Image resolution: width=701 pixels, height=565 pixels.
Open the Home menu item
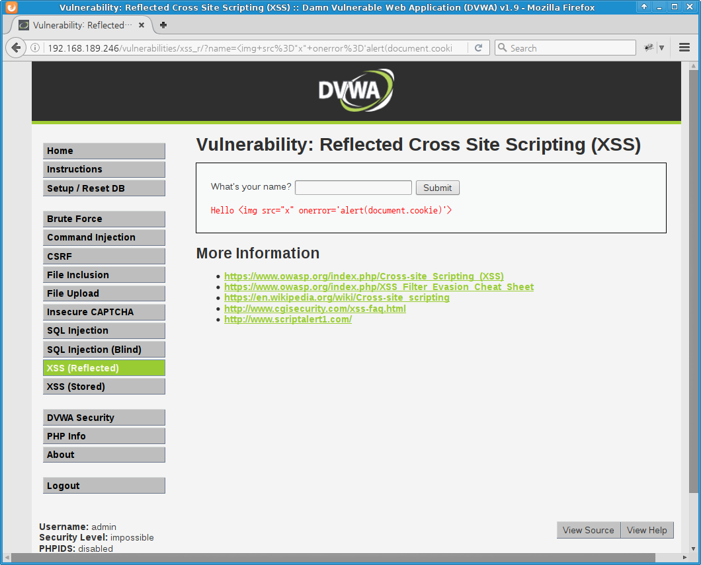(104, 151)
